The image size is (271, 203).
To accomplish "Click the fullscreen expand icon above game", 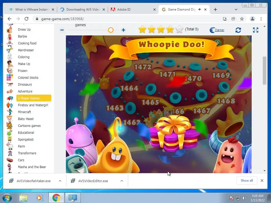I will [x=256, y=30].
